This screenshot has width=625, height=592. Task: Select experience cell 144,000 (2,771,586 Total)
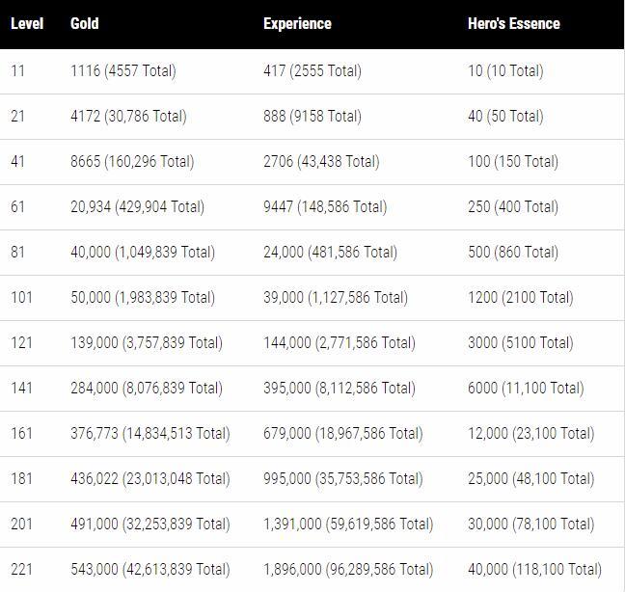340,342
